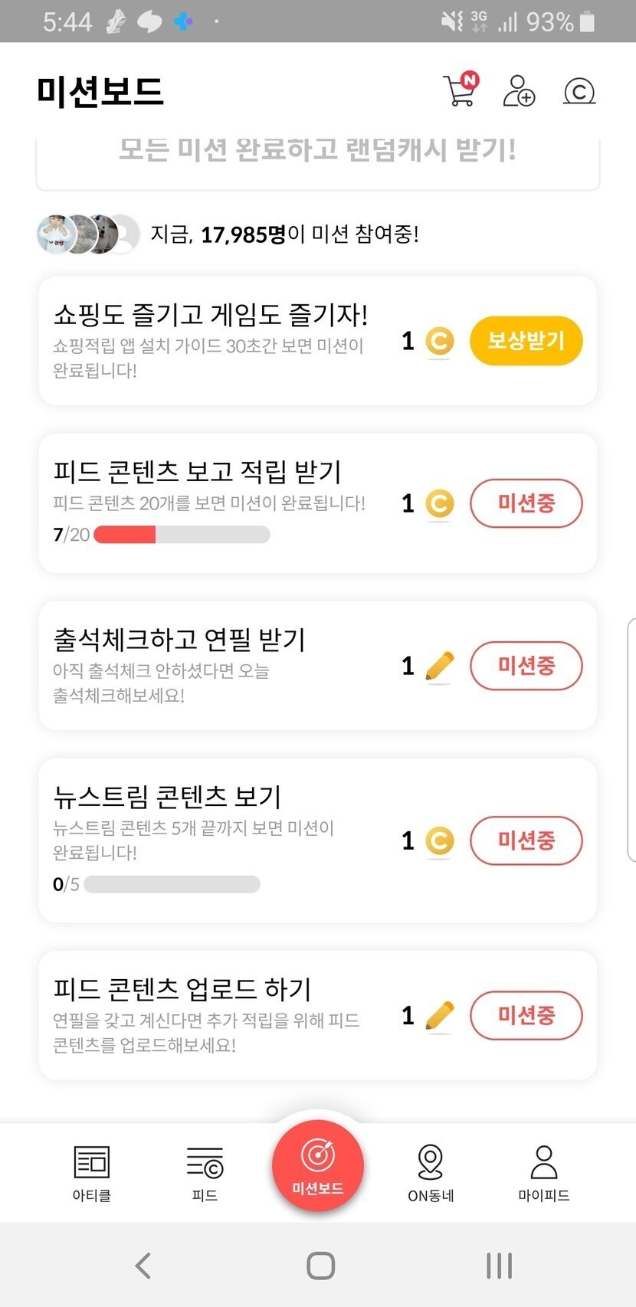Click the 0/5 newstream progress bar
Viewport: 636px width, 1307px height.
coord(172,885)
